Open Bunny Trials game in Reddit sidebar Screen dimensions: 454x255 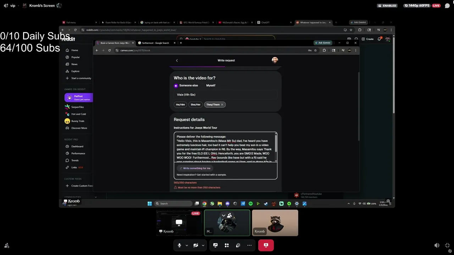78,121
